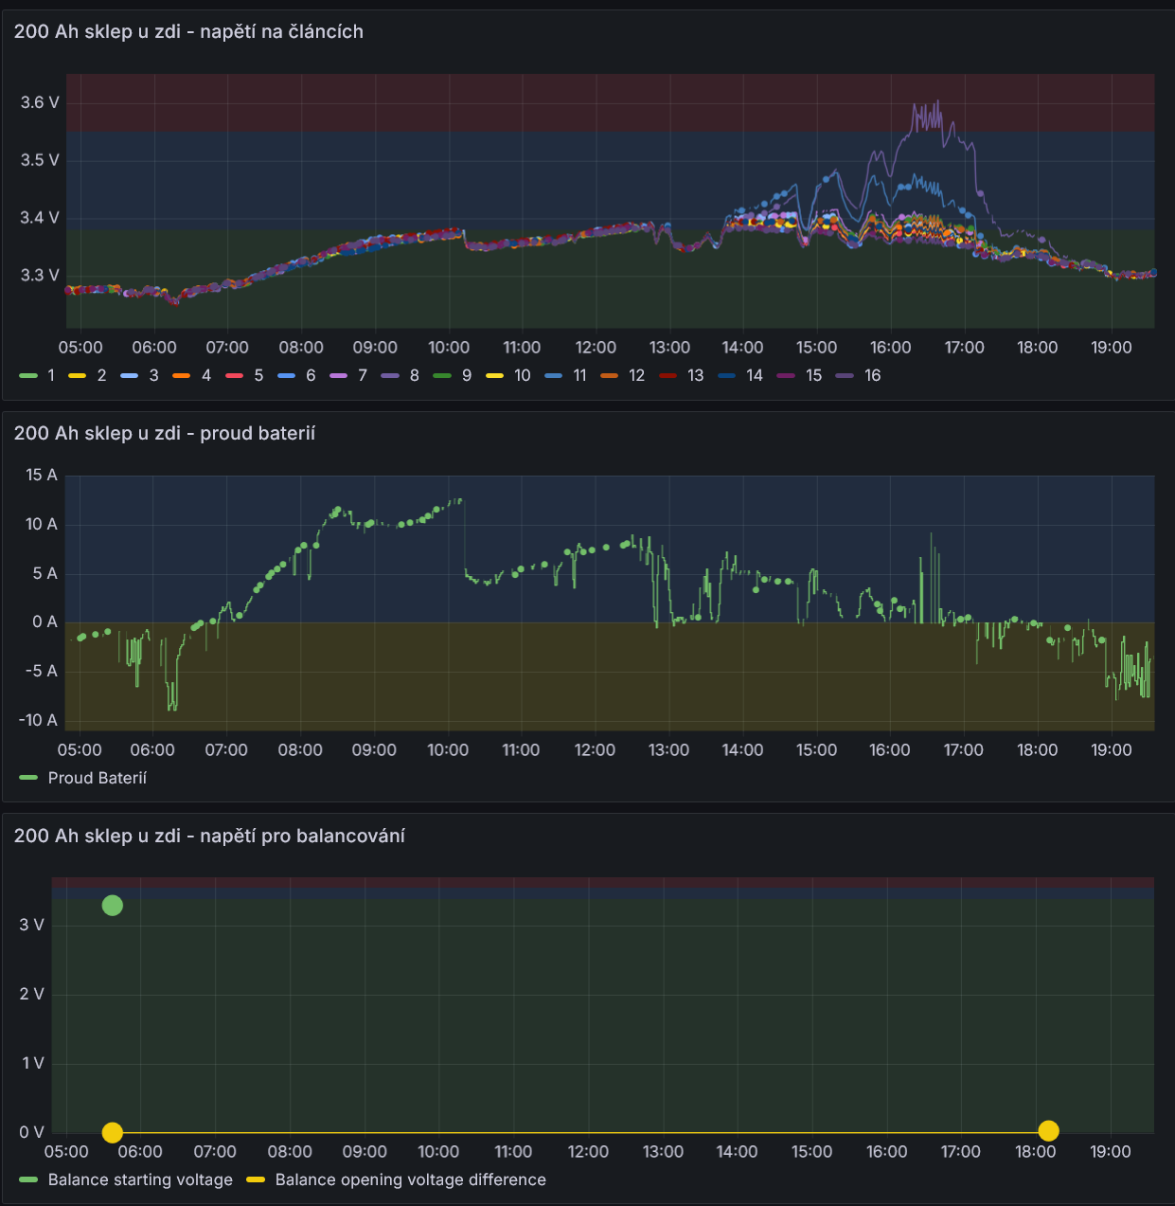The image size is (1175, 1206).
Task: Toggle 'Balance opening voltage difference' legend series
Action: pos(410,1179)
